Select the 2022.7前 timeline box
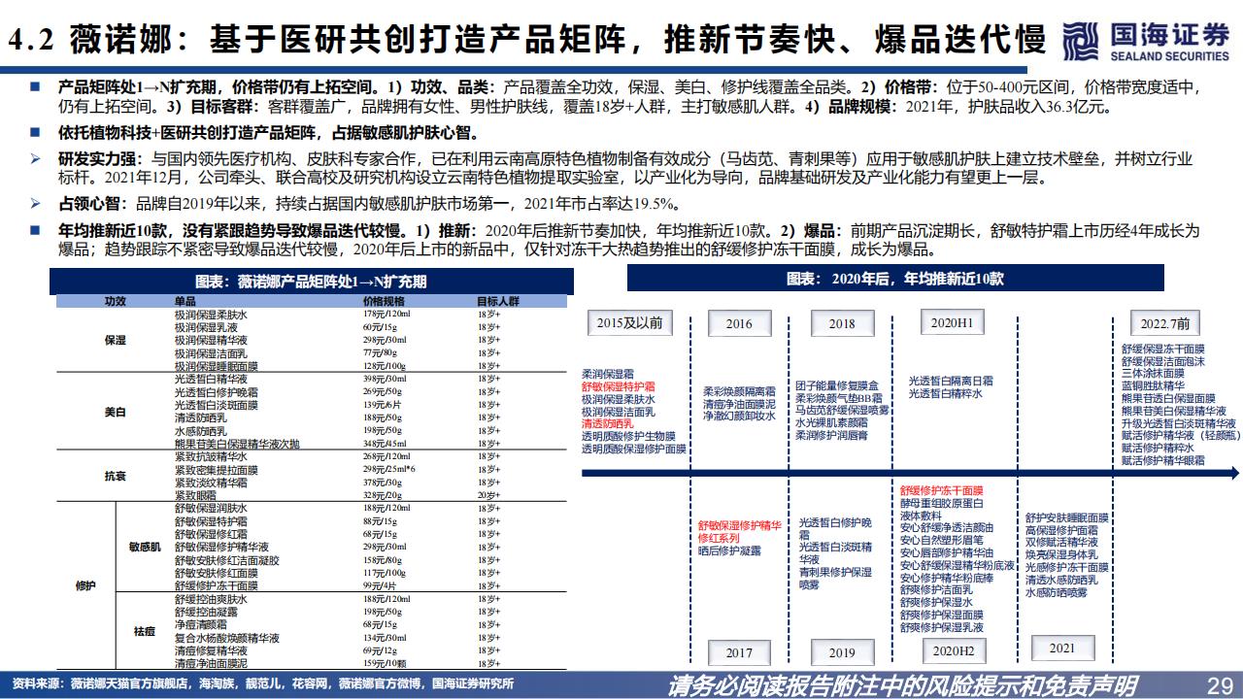Viewport: 1243px width, 699px height. [x=1167, y=323]
